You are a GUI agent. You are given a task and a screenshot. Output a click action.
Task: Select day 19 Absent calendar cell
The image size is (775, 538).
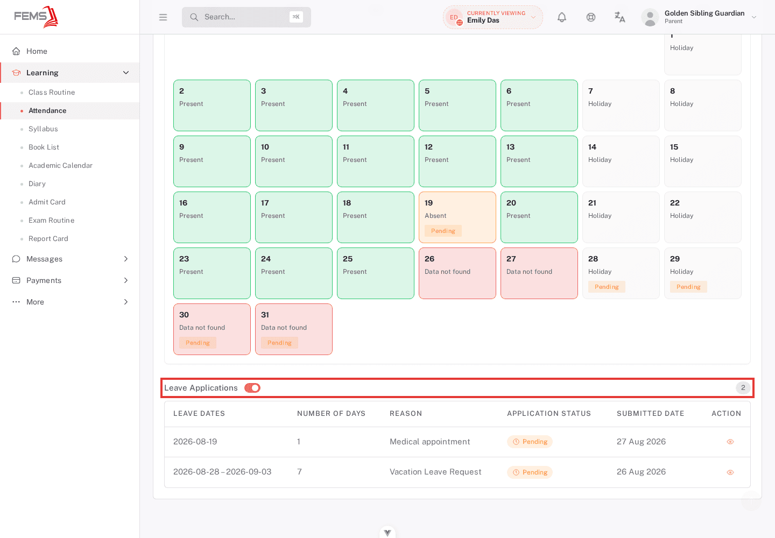457,217
